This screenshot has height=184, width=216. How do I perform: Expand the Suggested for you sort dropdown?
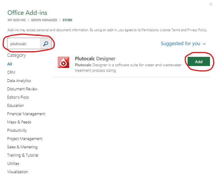tap(183, 43)
